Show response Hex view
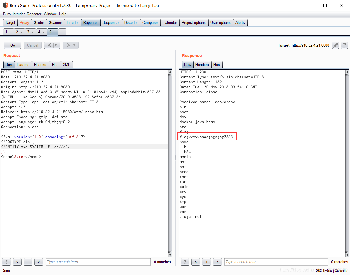 [217, 65]
